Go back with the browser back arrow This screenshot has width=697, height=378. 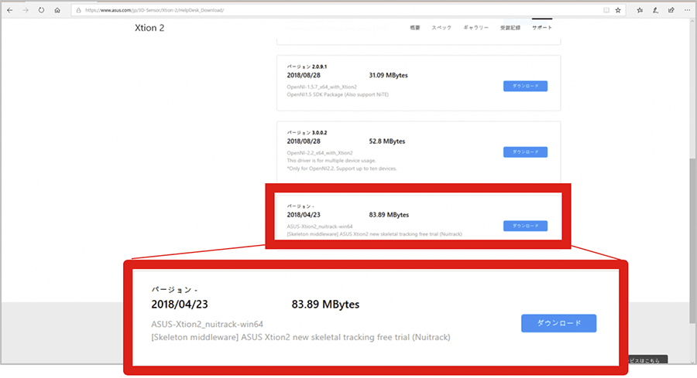click(10, 10)
